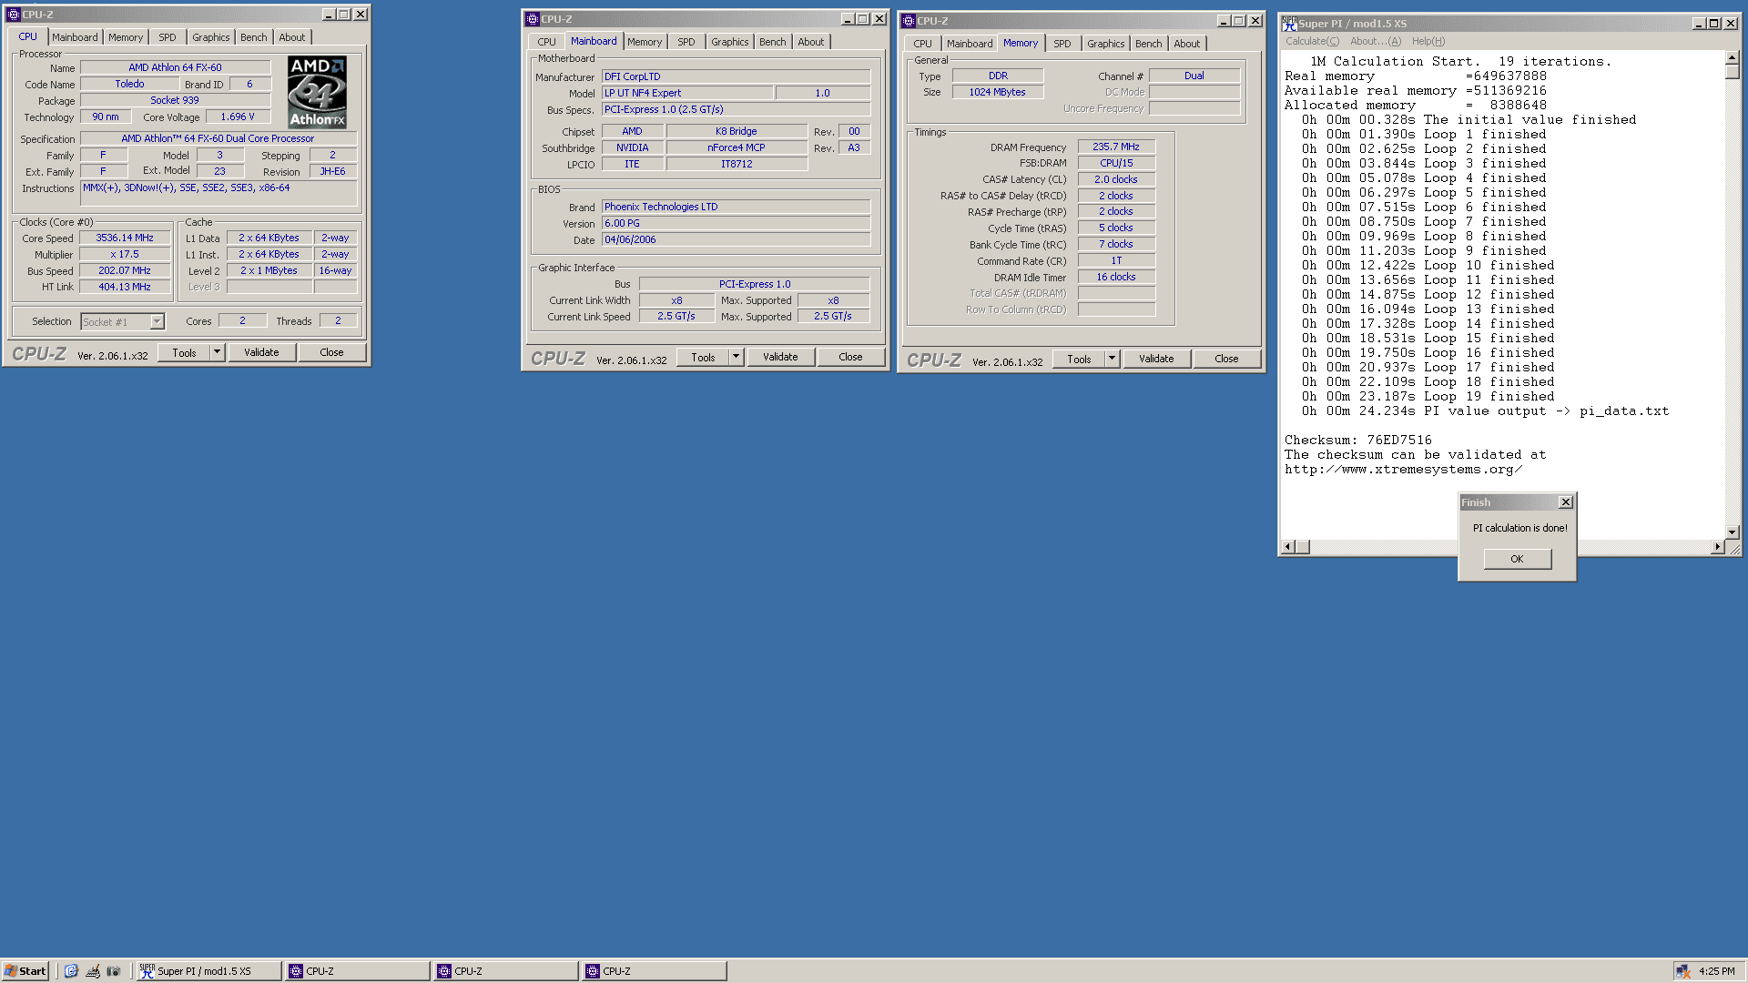Image resolution: width=1748 pixels, height=983 pixels.
Task: Switch to CPU tab in Mainboard window
Action: coord(546,42)
